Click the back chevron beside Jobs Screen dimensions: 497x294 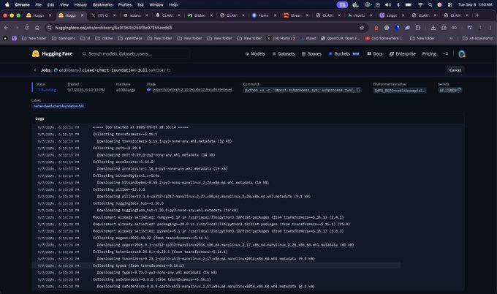35,70
